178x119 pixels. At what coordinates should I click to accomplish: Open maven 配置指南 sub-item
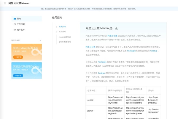[65, 37]
